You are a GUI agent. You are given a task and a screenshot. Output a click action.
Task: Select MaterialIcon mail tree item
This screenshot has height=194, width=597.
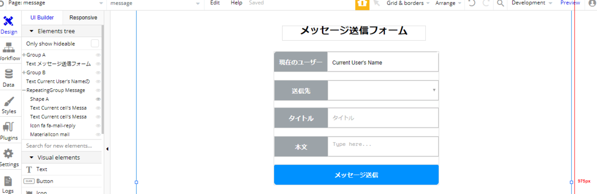coord(50,134)
